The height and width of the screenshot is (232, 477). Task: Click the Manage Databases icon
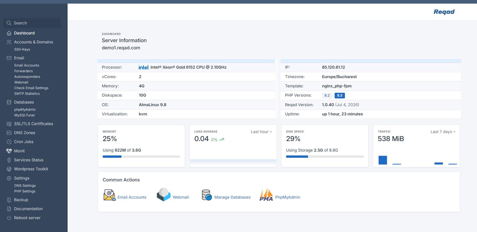coord(207,195)
